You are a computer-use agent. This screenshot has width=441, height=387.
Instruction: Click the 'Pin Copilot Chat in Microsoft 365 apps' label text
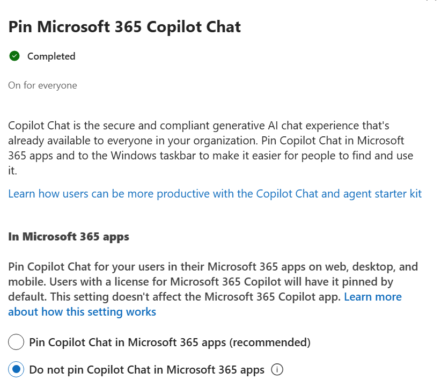128,342
